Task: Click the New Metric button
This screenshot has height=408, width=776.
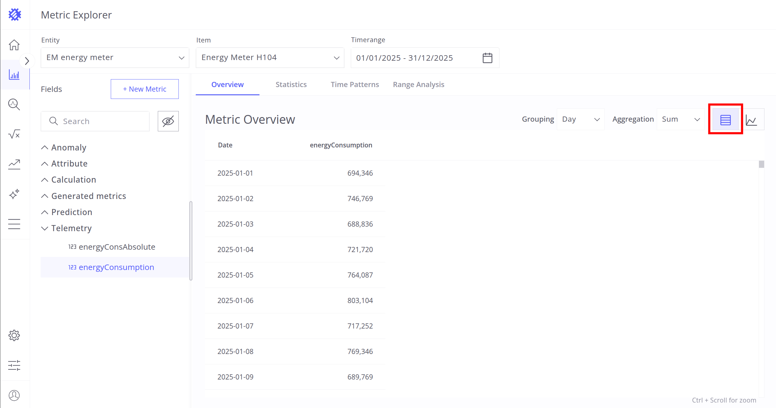Action: coord(144,89)
